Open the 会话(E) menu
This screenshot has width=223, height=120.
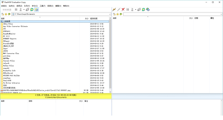(x=4, y=6)
